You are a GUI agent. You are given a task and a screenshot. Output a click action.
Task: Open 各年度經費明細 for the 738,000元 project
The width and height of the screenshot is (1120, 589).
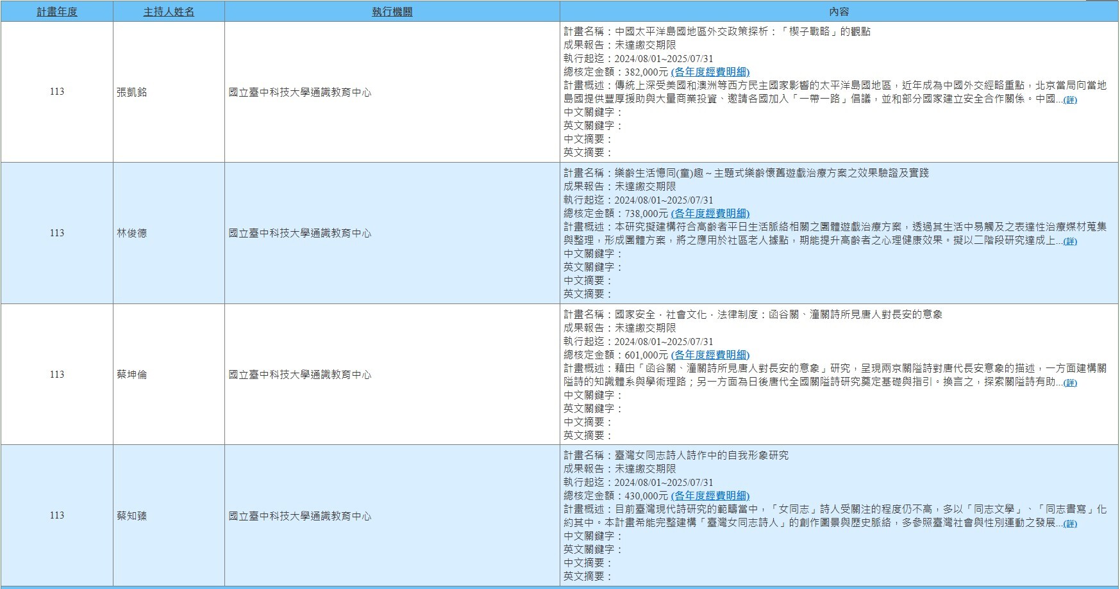(x=710, y=213)
